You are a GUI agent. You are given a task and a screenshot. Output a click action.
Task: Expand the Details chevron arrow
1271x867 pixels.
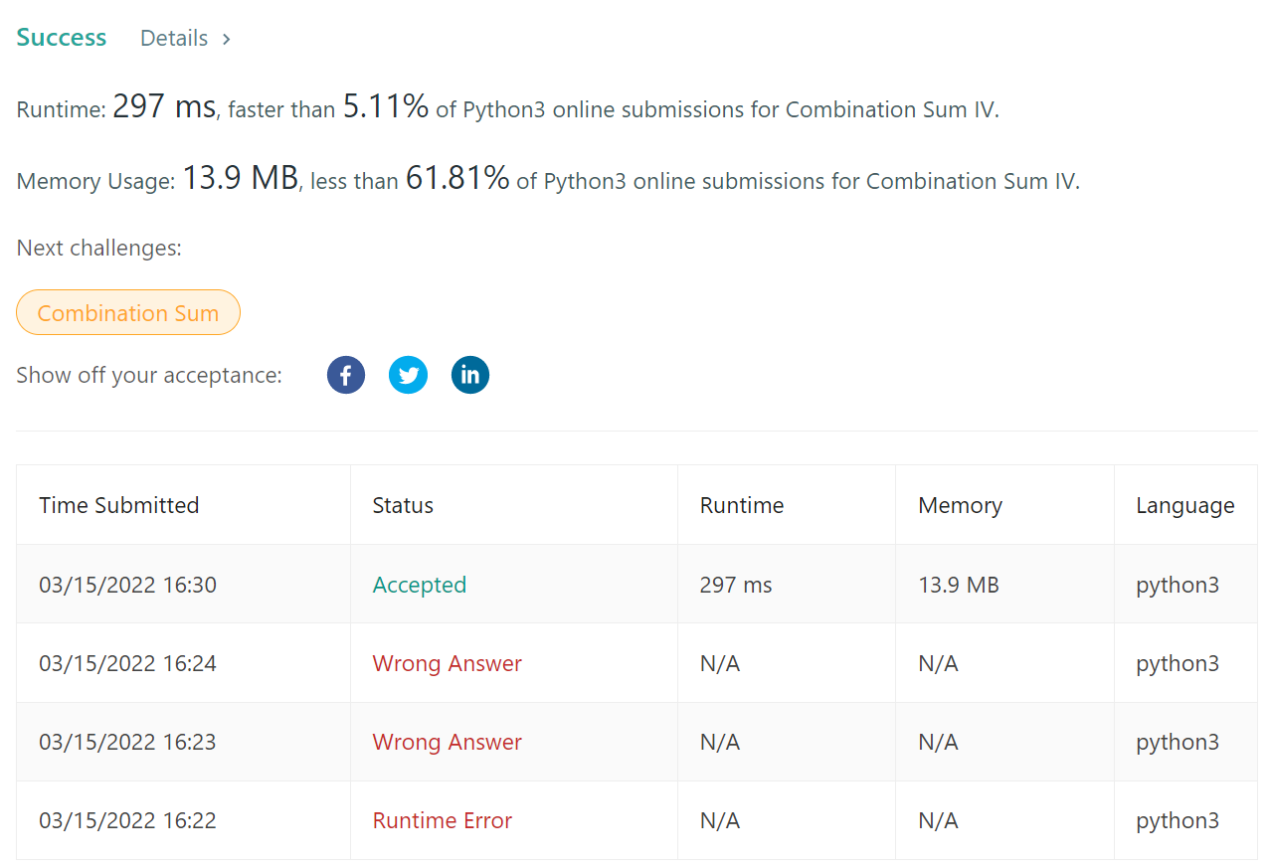point(227,39)
